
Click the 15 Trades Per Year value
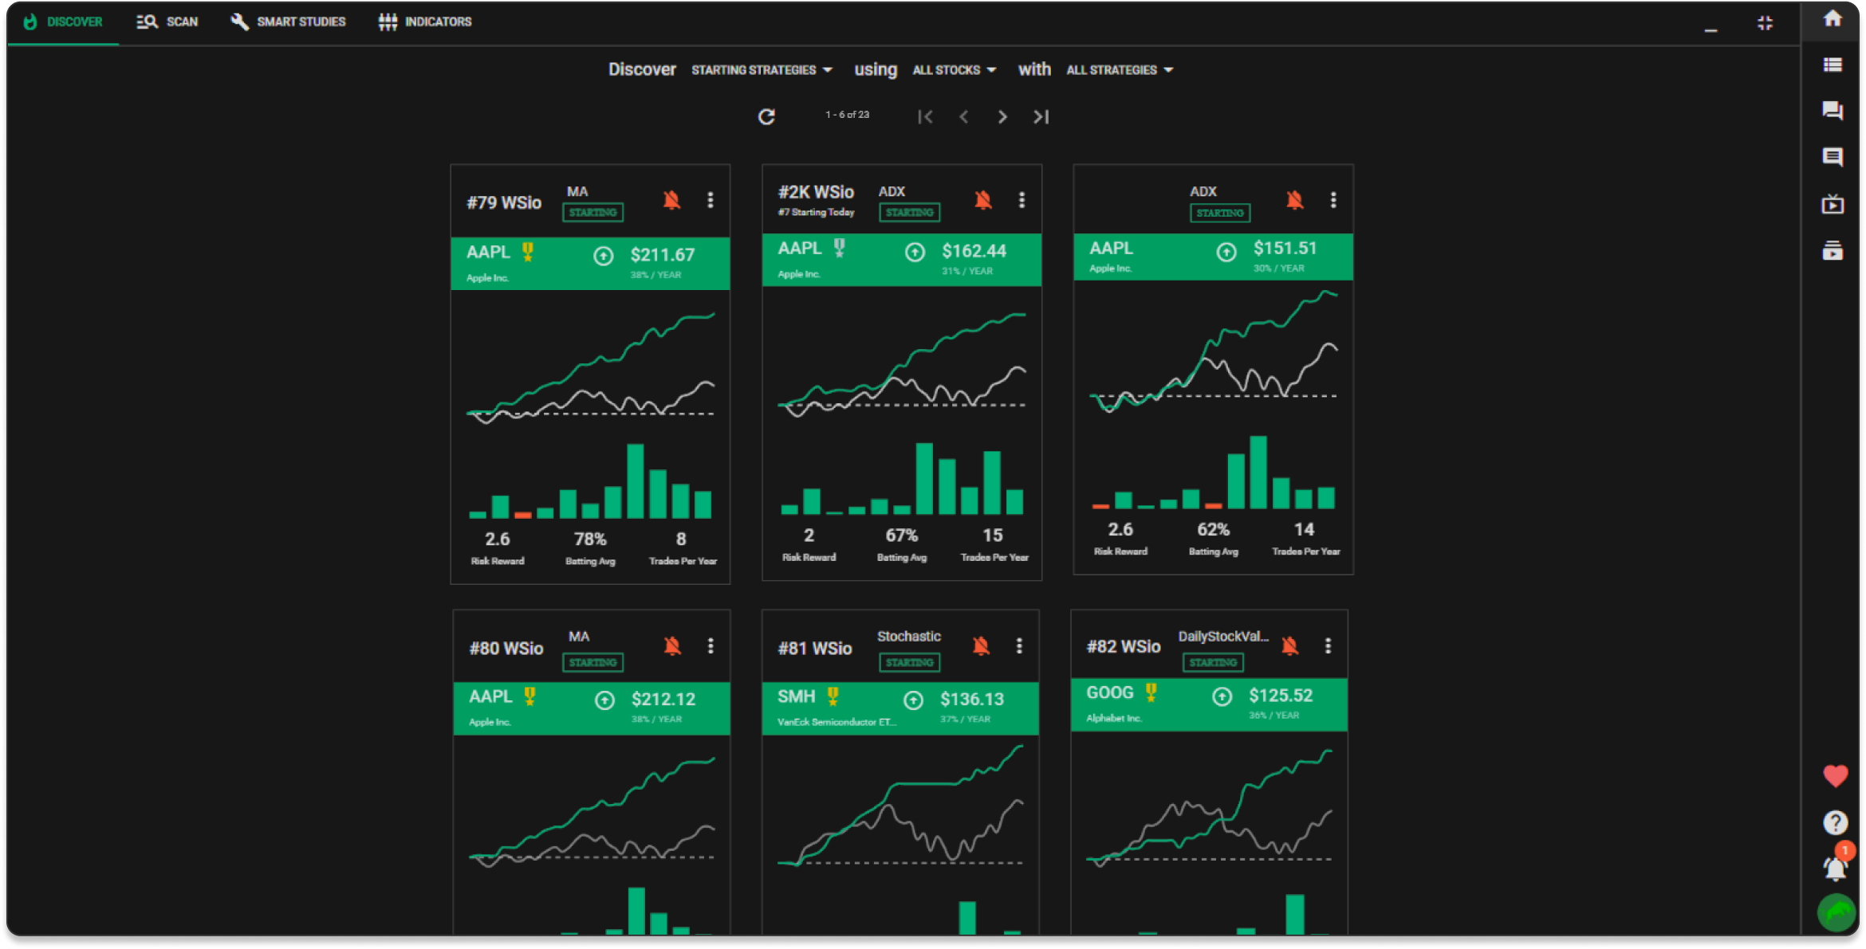coord(993,536)
